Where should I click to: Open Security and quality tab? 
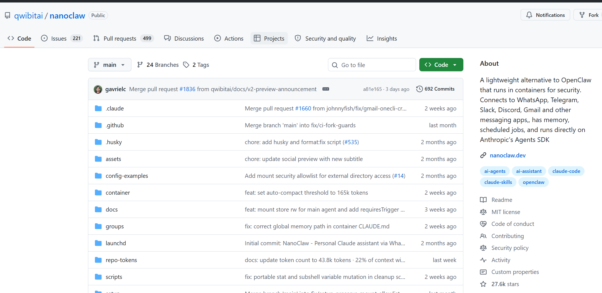point(325,38)
